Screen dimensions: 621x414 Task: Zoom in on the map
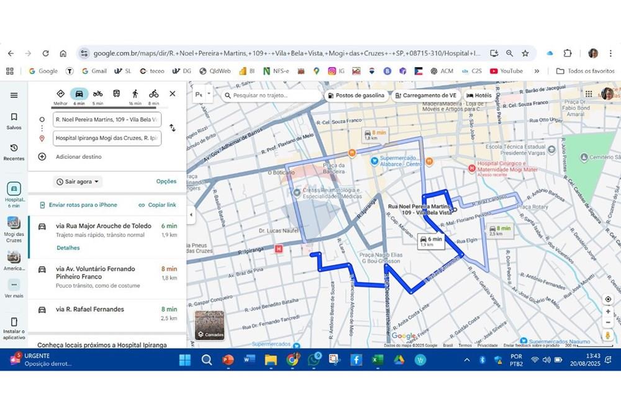pos(608,313)
